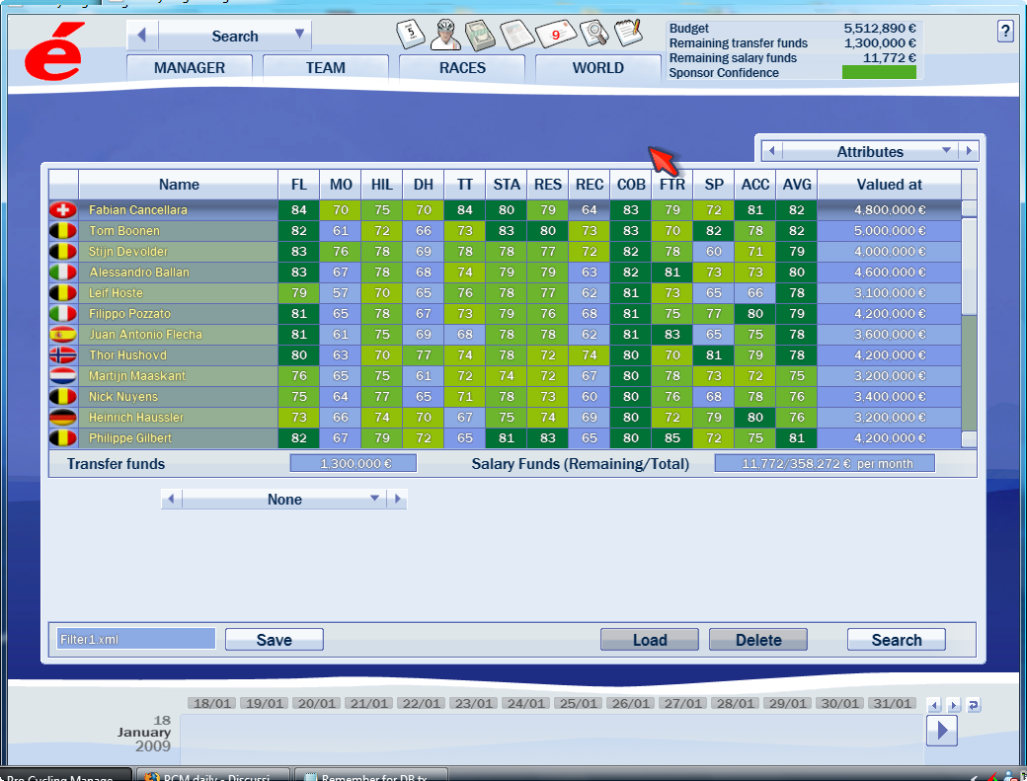
Task: Sort riders by AVG column header
Action: (796, 185)
